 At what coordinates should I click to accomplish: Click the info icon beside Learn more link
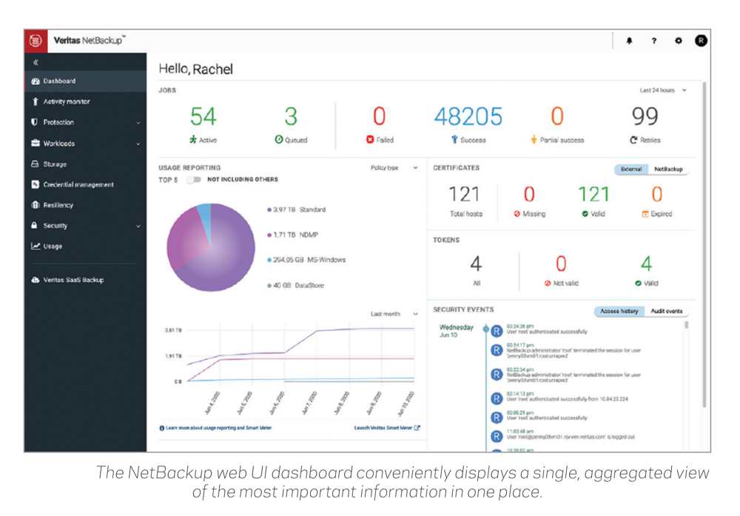tap(162, 428)
